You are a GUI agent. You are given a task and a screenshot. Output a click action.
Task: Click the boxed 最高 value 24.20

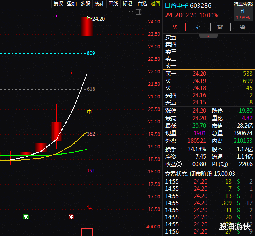click(199, 118)
